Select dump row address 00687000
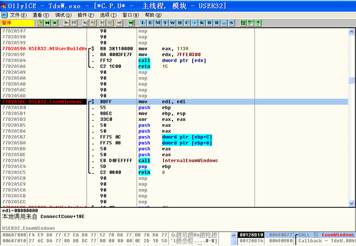This screenshot has width=356, height=246. point(14,235)
